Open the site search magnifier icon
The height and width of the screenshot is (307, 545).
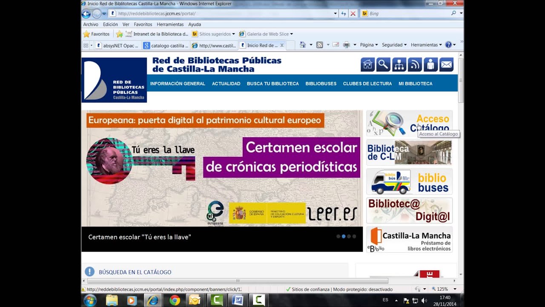[x=383, y=65]
